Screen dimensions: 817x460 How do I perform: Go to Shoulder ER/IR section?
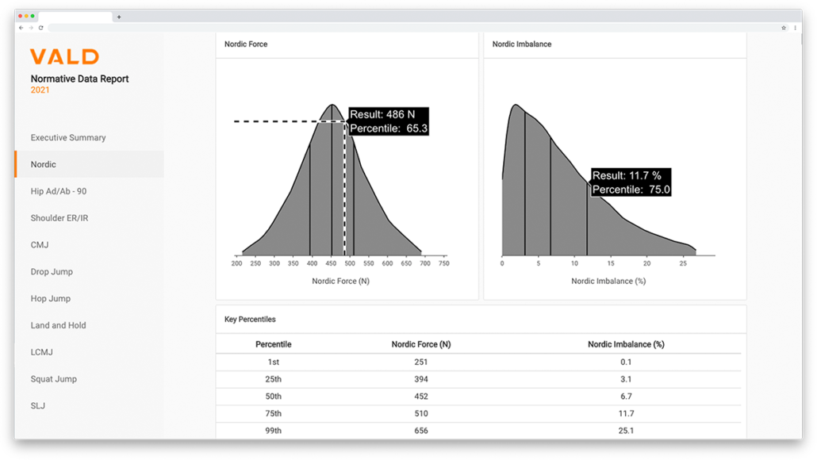[59, 218]
